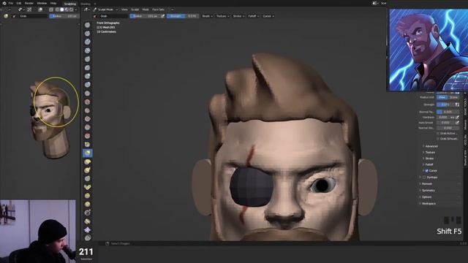Open the Mask menu in viewport header
Image resolution: width=468 pixels, height=263 pixels.
pyautogui.click(x=146, y=9)
